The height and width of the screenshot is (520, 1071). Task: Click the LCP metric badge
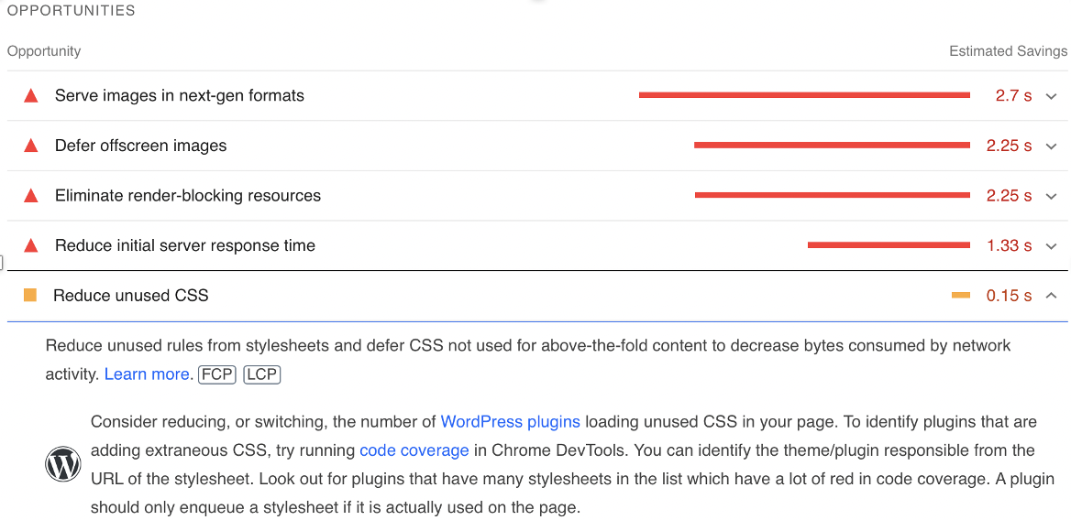click(x=261, y=374)
